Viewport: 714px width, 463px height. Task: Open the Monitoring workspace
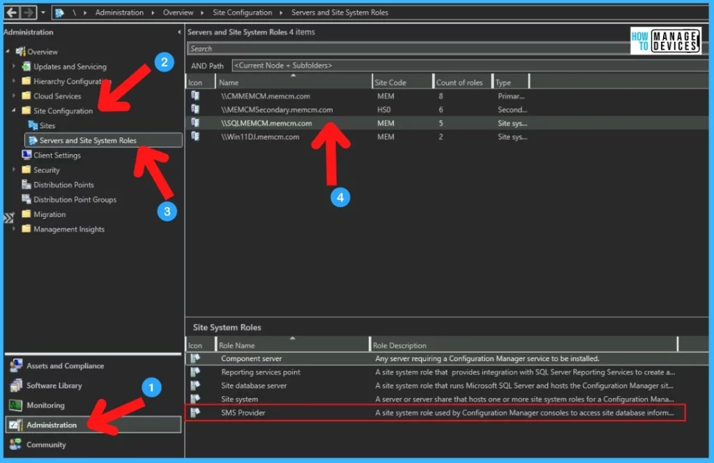point(93,405)
